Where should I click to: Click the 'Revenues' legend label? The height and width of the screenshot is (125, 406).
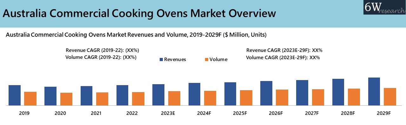[175, 59]
